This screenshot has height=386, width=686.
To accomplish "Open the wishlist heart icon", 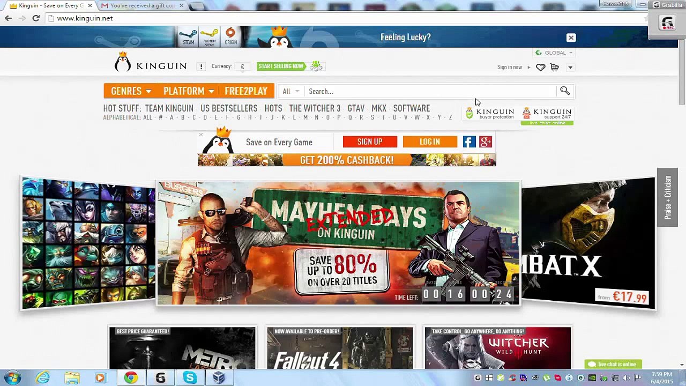I will [x=540, y=67].
